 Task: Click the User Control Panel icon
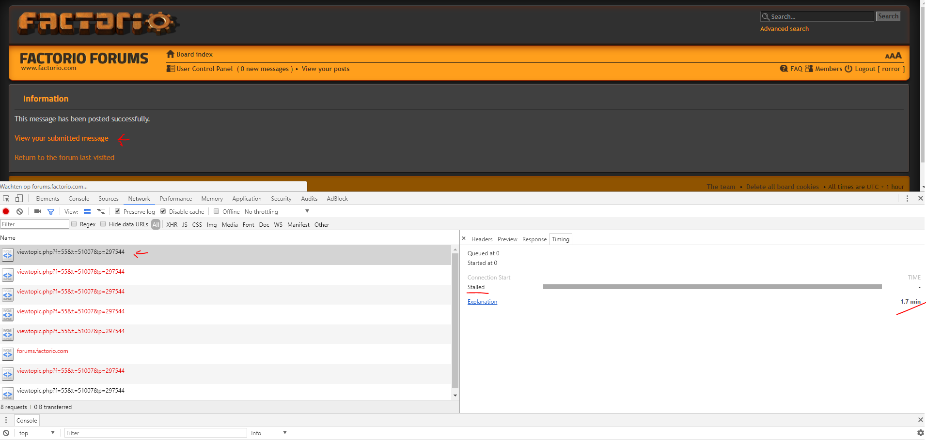(x=171, y=69)
